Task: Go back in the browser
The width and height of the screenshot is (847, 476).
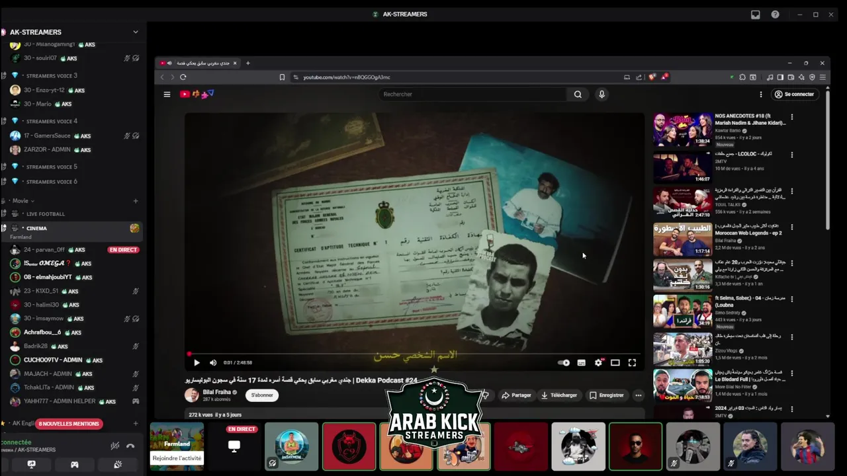Action: pyautogui.click(x=162, y=77)
